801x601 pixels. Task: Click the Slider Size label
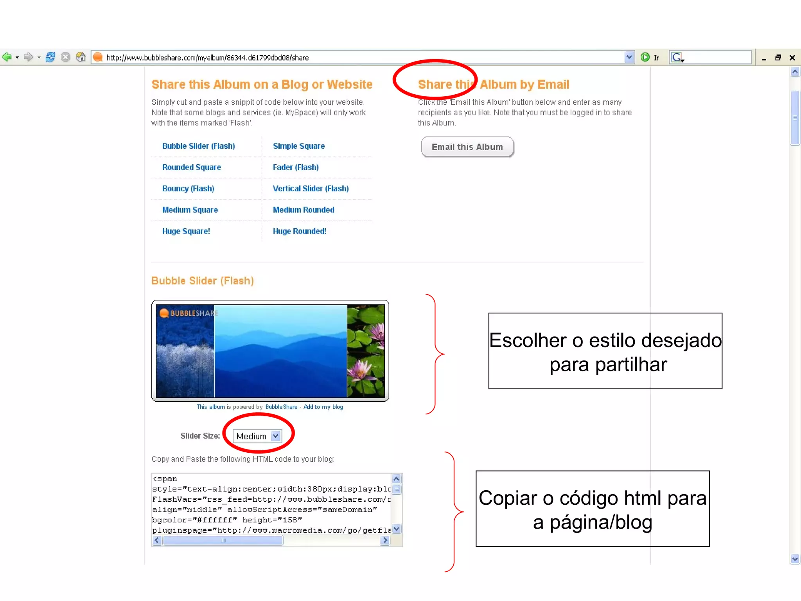pos(200,436)
